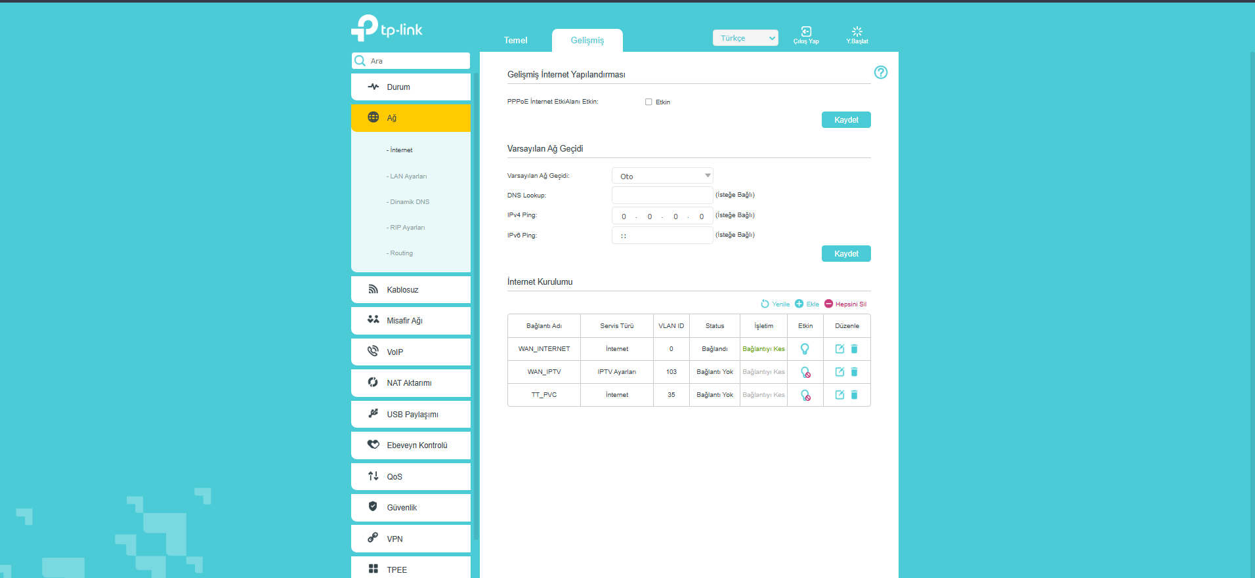Click the Çıkış Yap logout icon
The width and height of the screenshot is (1255, 578).
tap(806, 31)
